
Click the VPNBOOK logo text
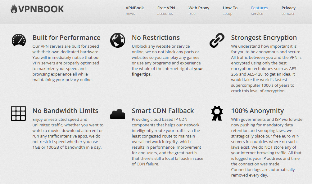(x=41, y=9)
